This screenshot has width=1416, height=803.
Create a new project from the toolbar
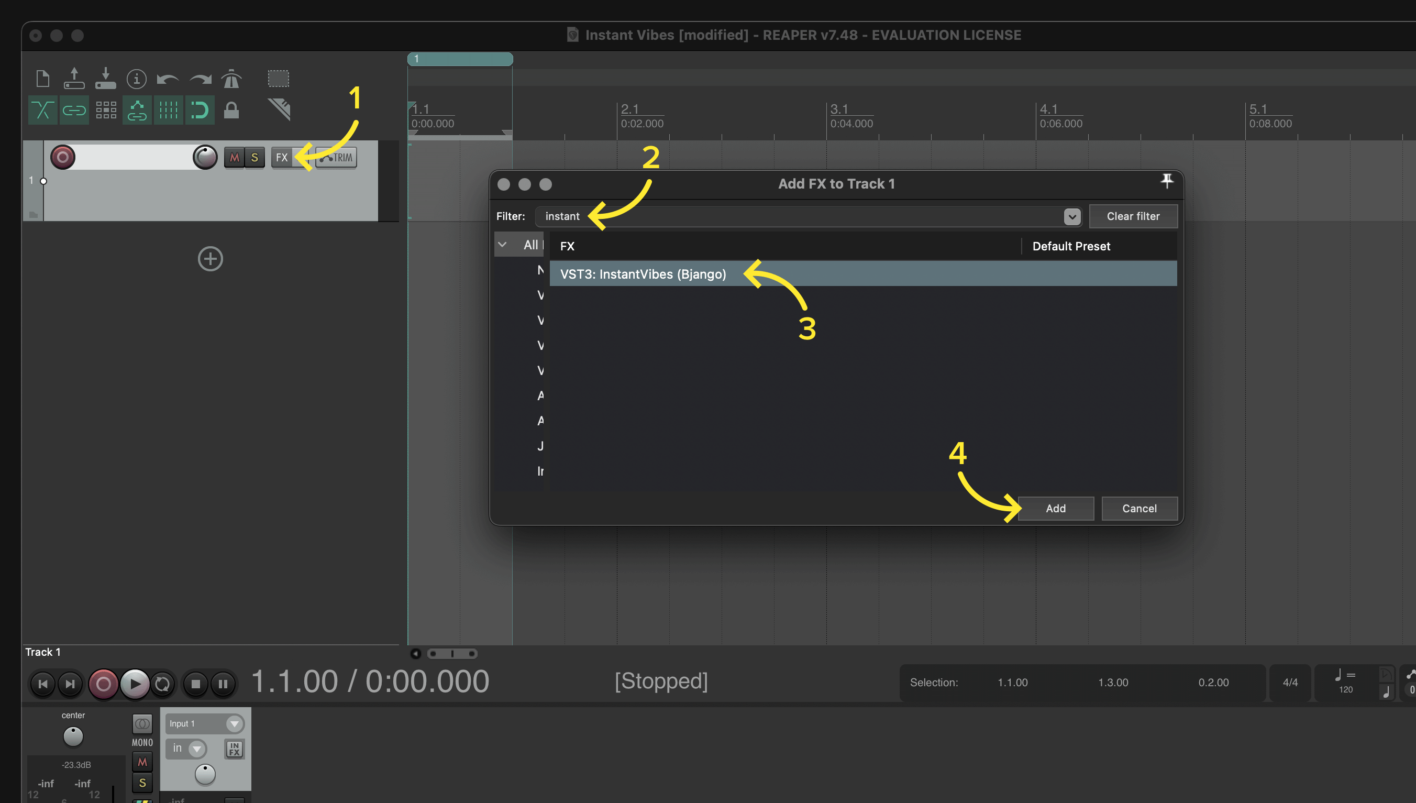[x=42, y=79]
